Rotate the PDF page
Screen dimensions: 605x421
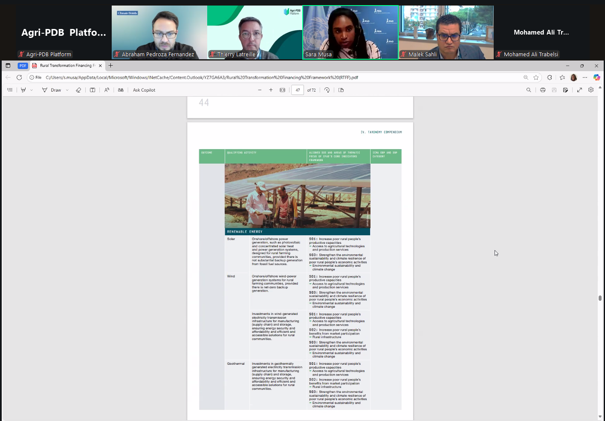tap(327, 90)
